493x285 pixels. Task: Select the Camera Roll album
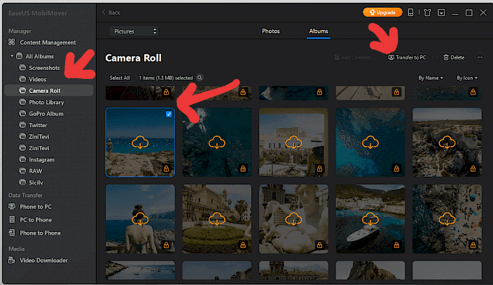49,91
